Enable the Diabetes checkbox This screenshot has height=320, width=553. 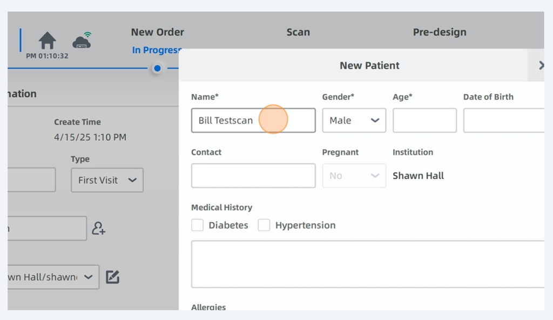(x=198, y=225)
